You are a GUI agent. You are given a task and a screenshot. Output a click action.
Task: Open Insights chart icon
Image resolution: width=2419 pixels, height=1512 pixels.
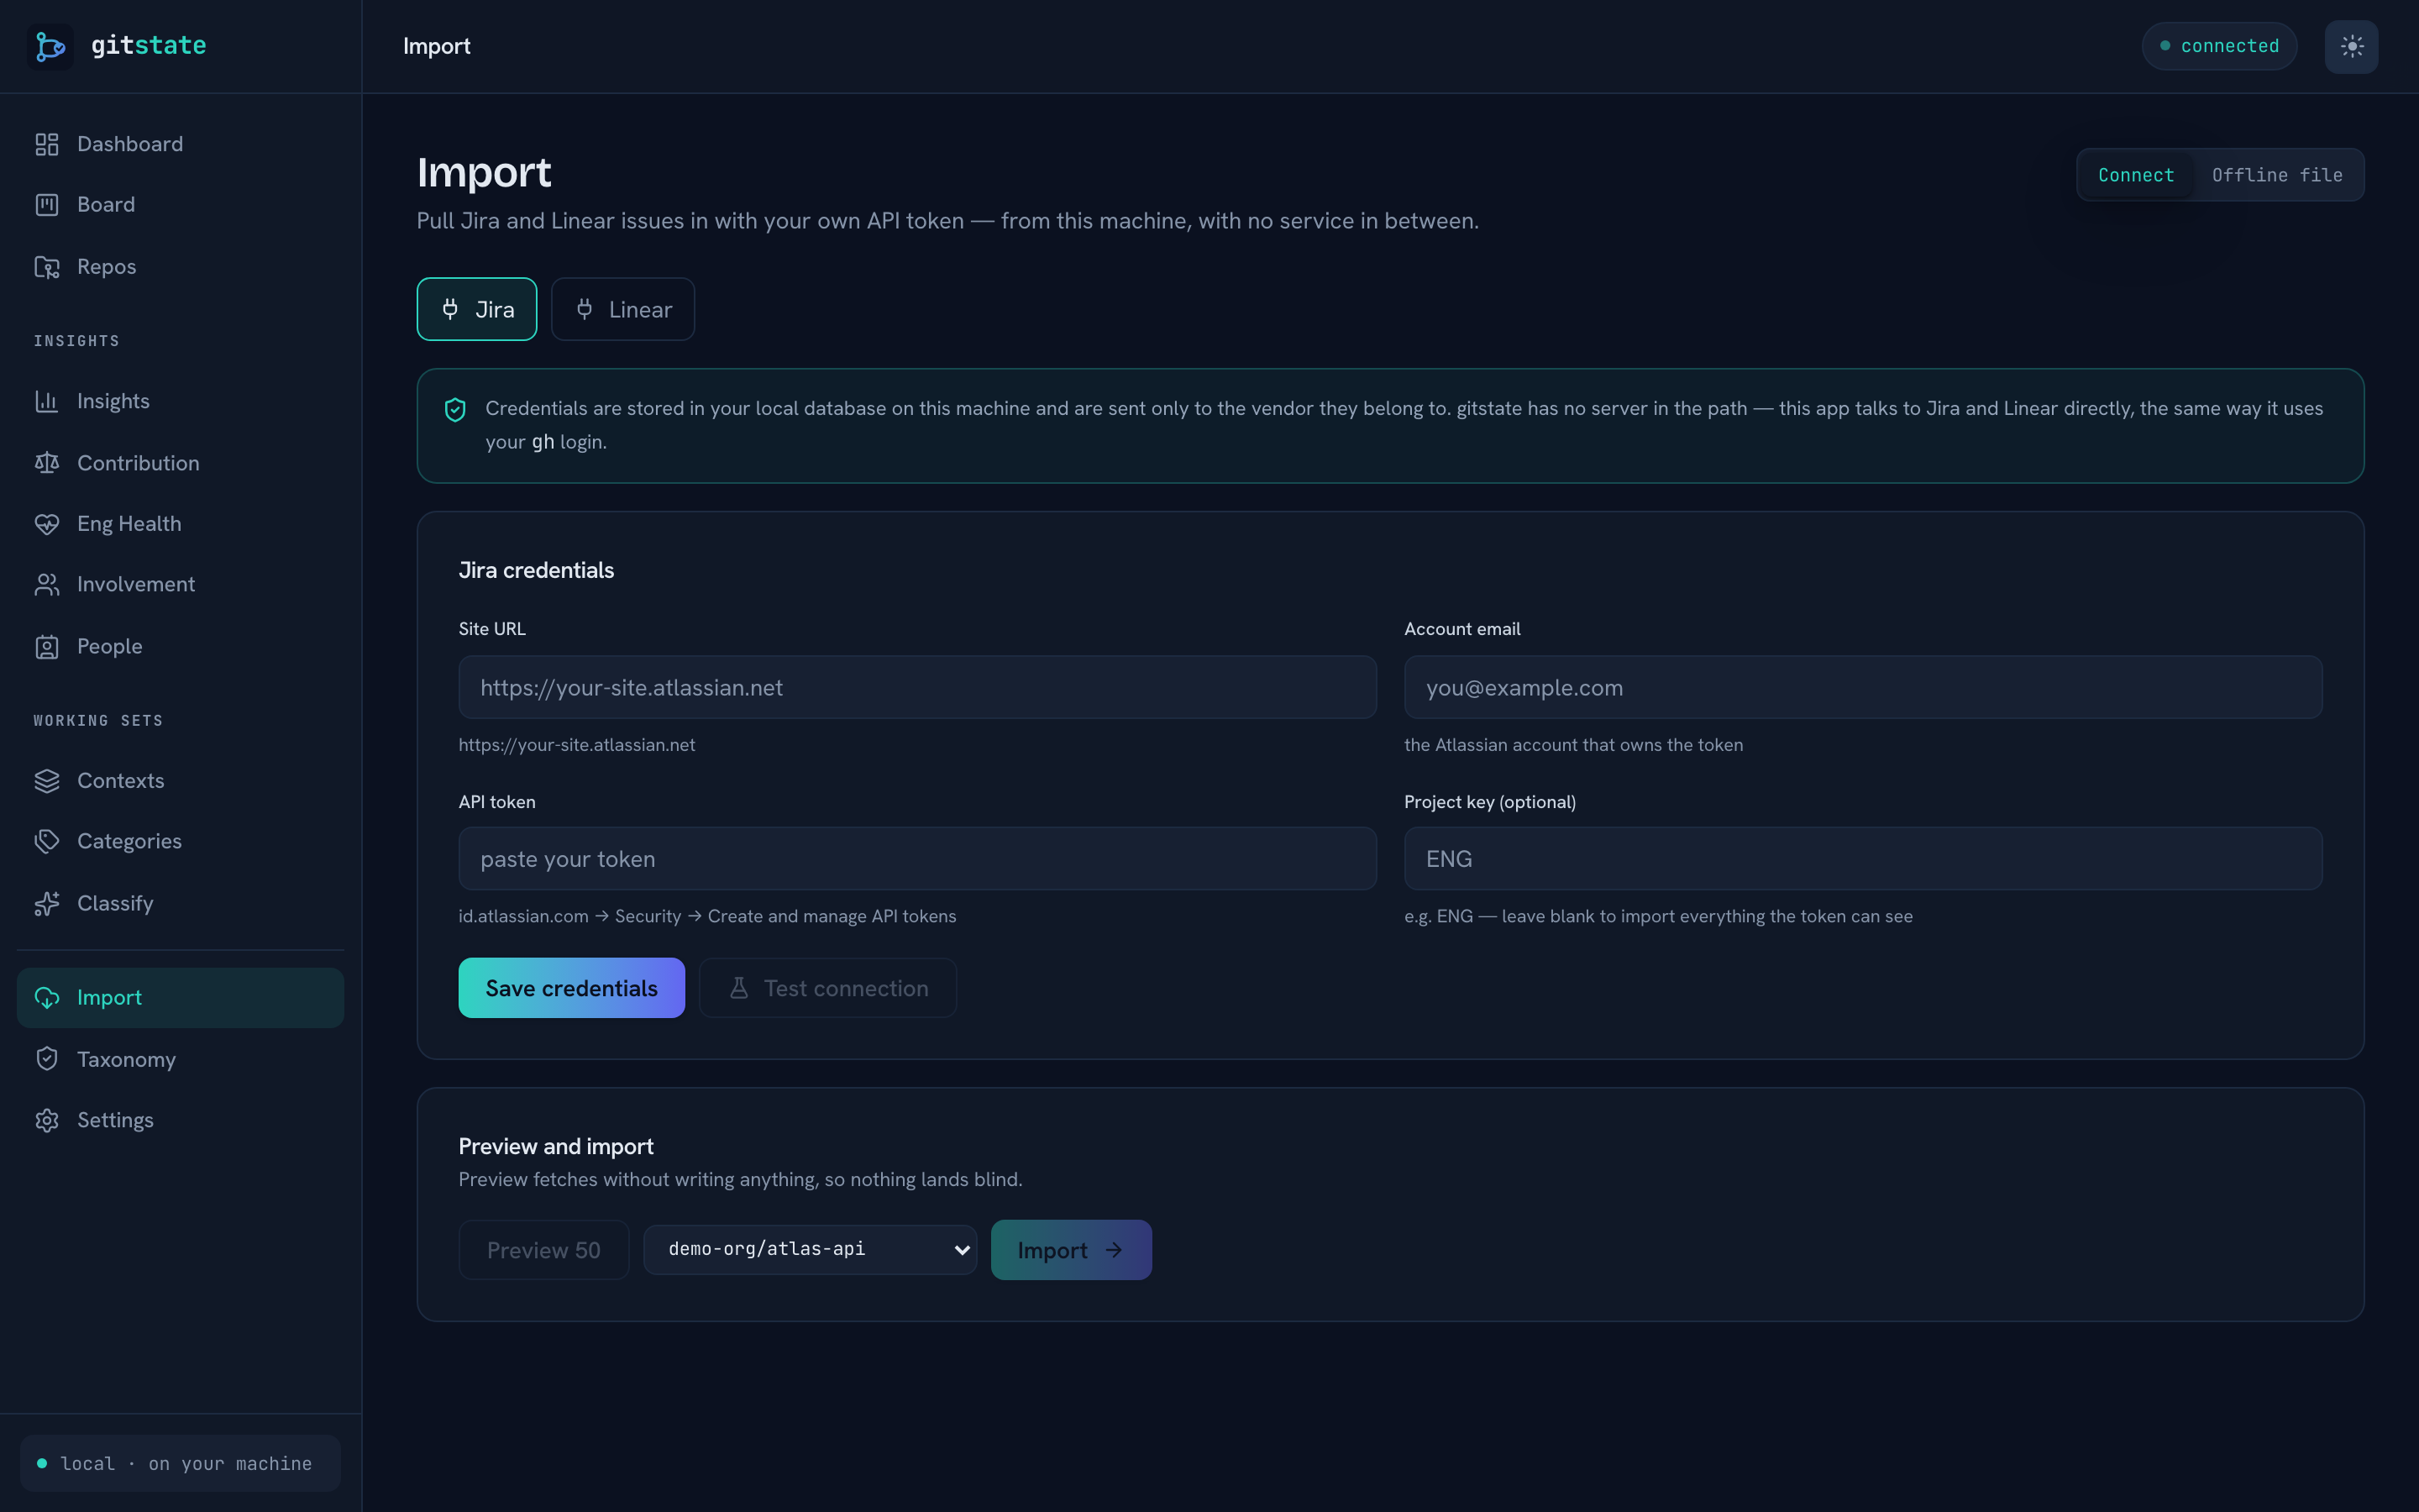[x=47, y=401]
